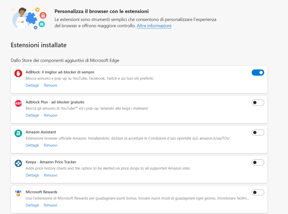Open Dettagli for Amazon Assistant
The width and height of the screenshot is (288, 214).
(x=32, y=145)
